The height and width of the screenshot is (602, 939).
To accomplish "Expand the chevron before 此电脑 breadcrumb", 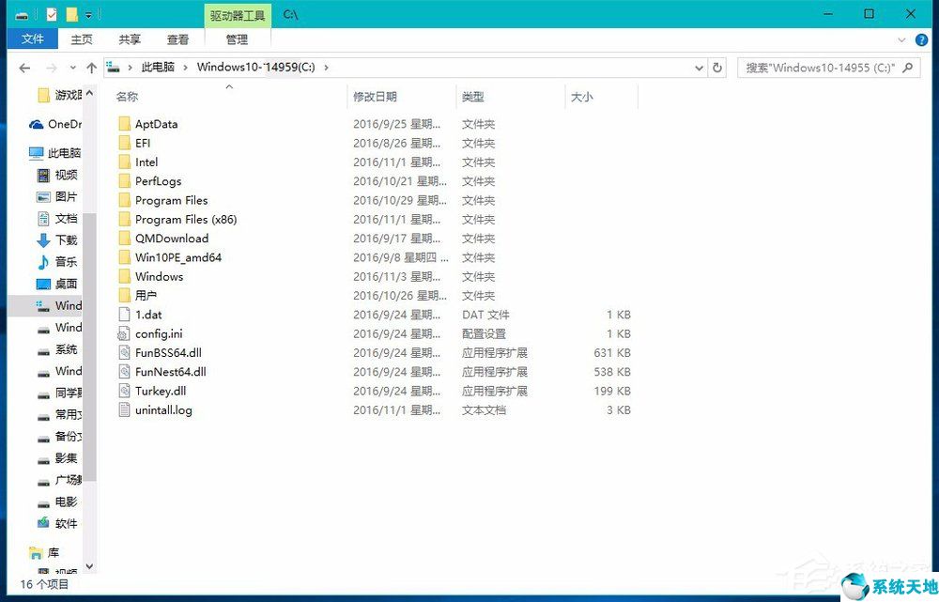I will click(130, 67).
